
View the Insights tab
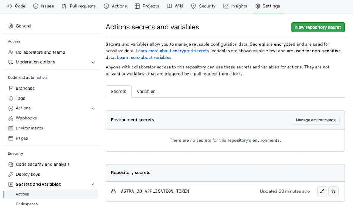(x=235, y=6)
